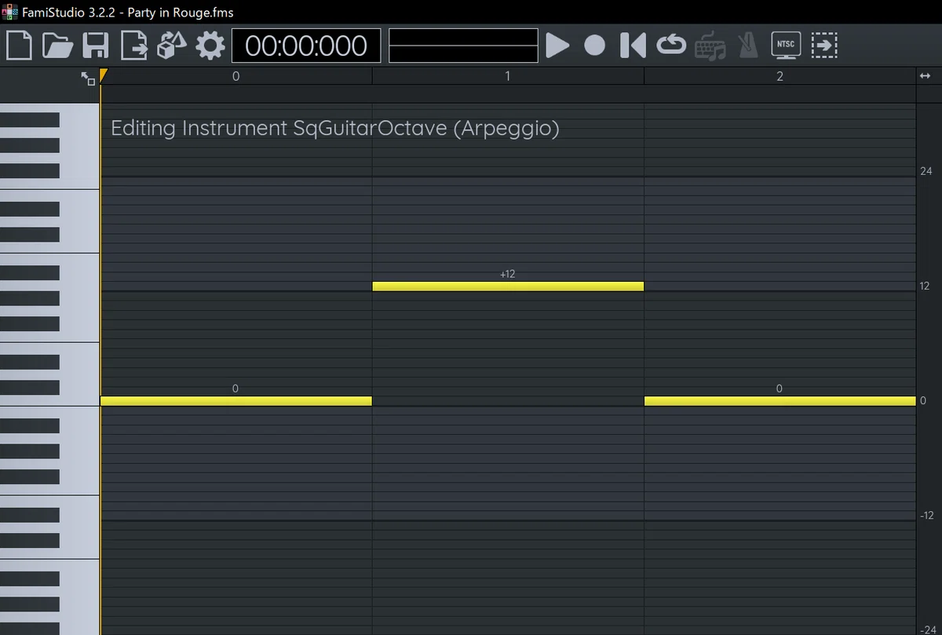
Task: Select the yellow arpeggio bar under step 2
Action: pyautogui.click(x=780, y=401)
